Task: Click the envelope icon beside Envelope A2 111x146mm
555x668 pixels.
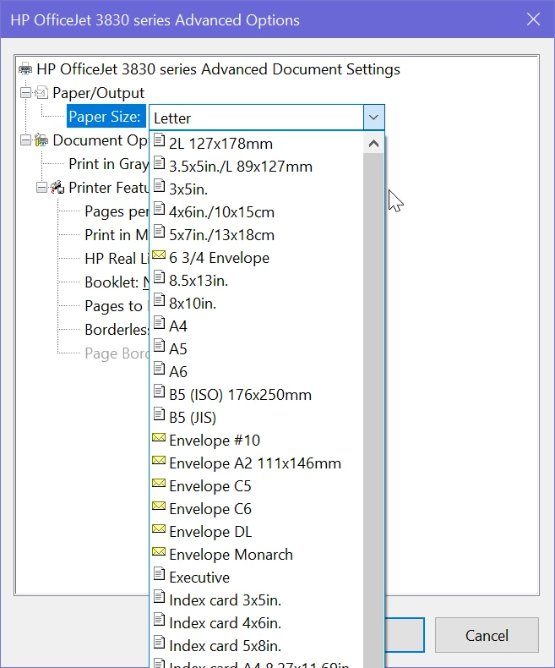Action: pos(159,460)
